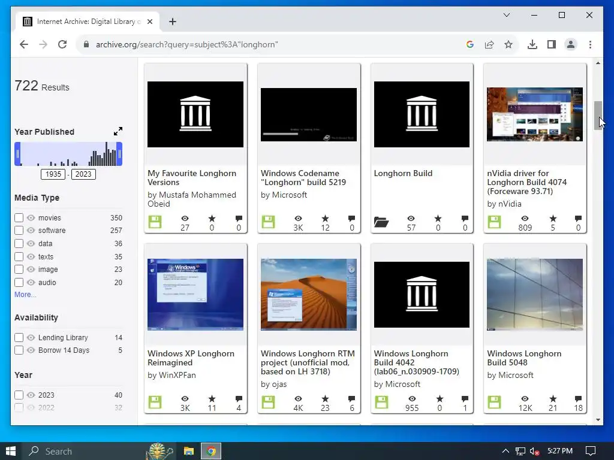Check the texts media type filter

click(x=19, y=256)
